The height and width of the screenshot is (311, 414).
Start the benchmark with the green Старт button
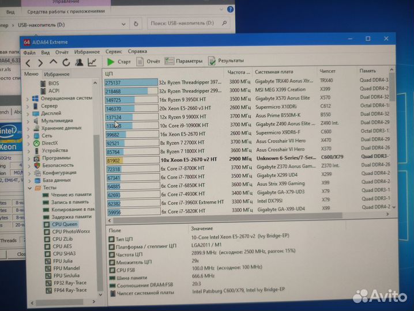coord(119,62)
